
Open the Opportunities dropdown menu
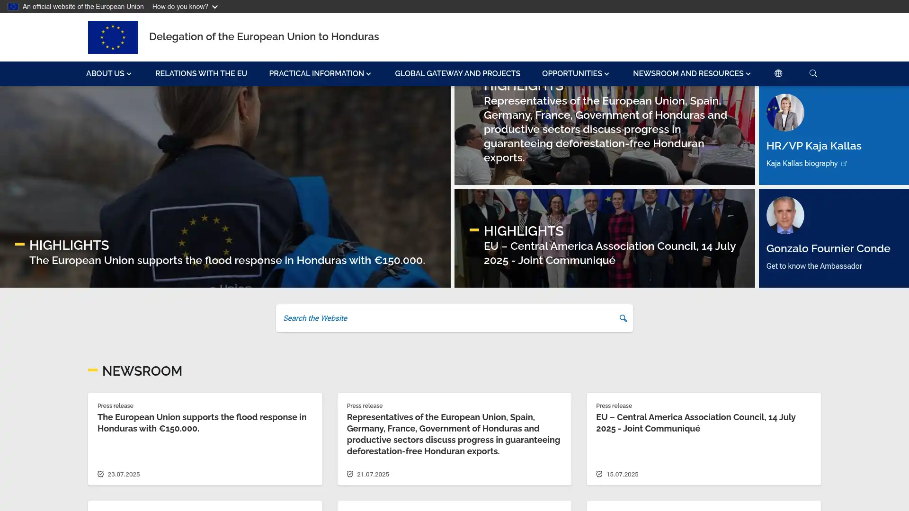pyautogui.click(x=575, y=73)
